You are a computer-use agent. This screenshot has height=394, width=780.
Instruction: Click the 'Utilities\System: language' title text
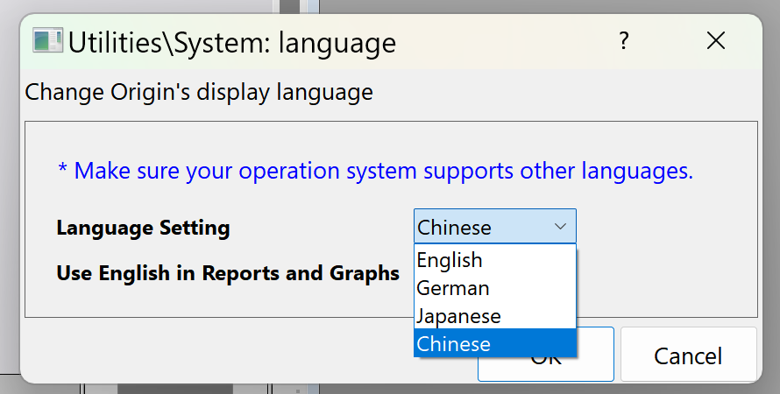coord(231,41)
